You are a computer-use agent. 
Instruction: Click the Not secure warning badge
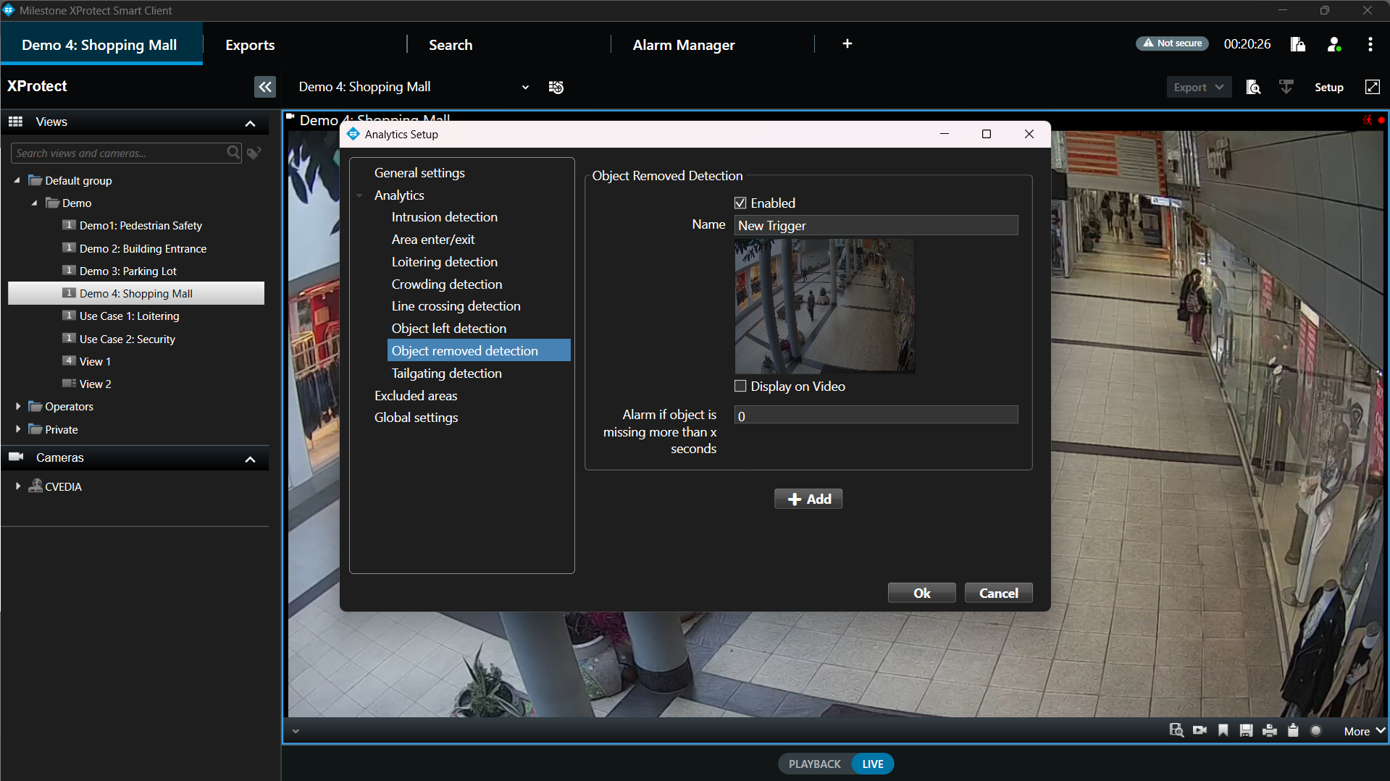1171,43
